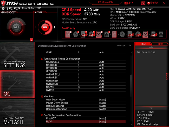Click the help panel bottom collapse handle
This screenshot has width=169, height=127.
[151, 108]
